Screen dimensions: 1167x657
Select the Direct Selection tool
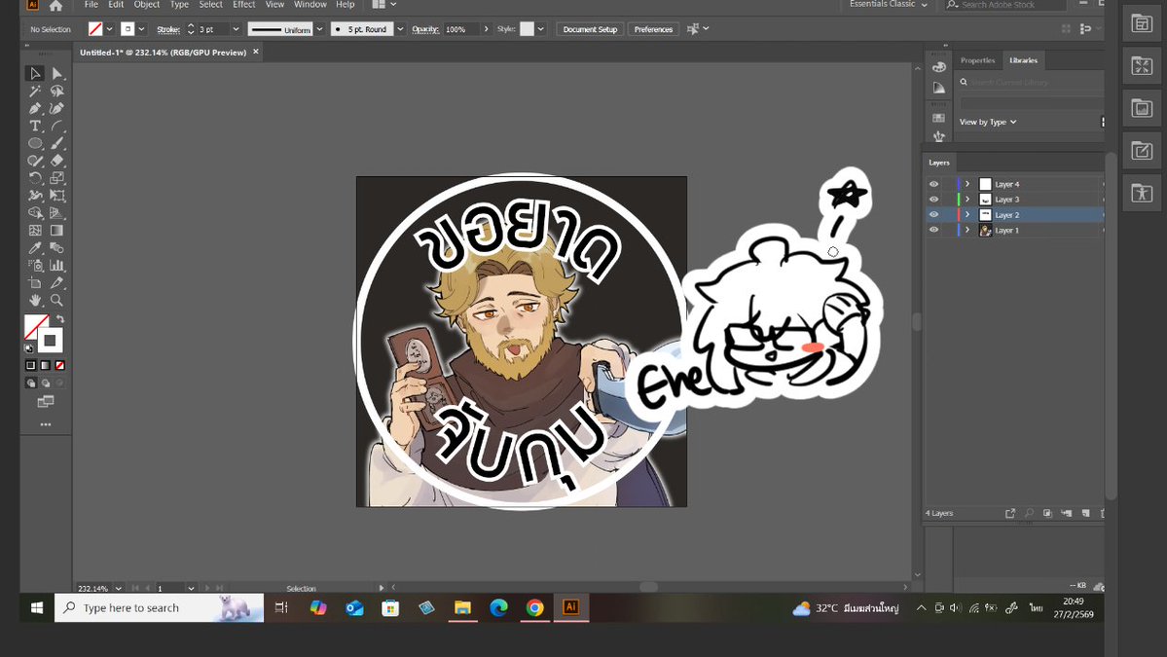pyautogui.click(x=57, y=73)
